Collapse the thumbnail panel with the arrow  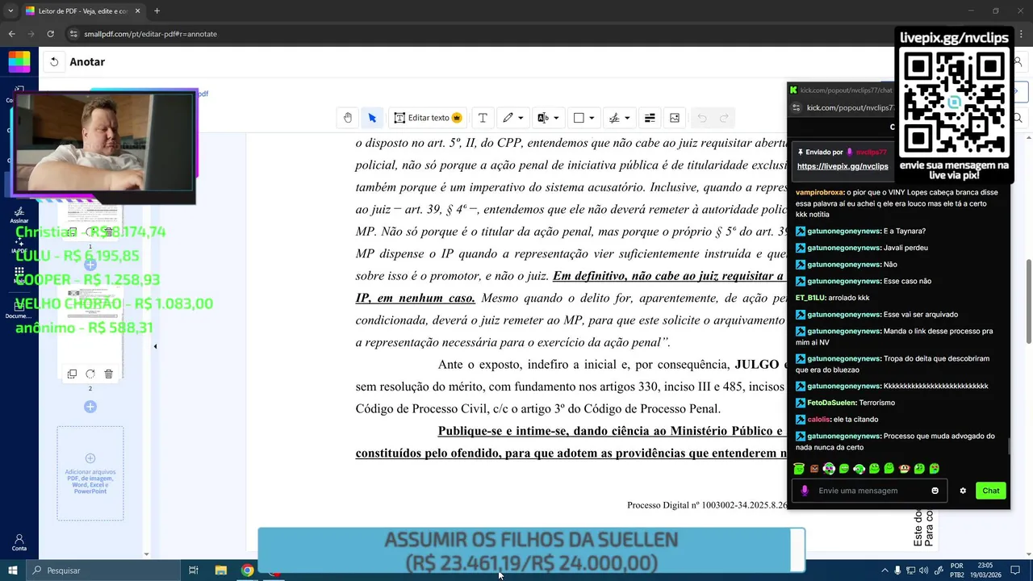[x=155, y=347]
